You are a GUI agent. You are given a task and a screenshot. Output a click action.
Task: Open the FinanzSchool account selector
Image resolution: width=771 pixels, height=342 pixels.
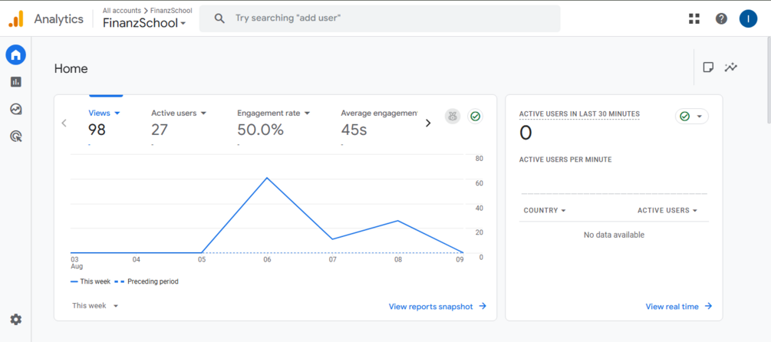point(144,23)
